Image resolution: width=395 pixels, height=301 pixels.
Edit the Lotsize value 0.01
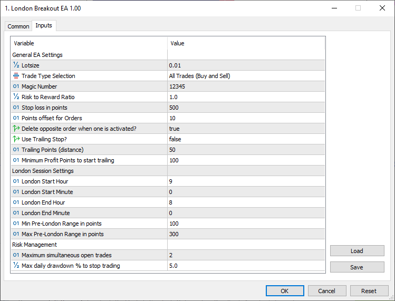[x=246, y=65]
